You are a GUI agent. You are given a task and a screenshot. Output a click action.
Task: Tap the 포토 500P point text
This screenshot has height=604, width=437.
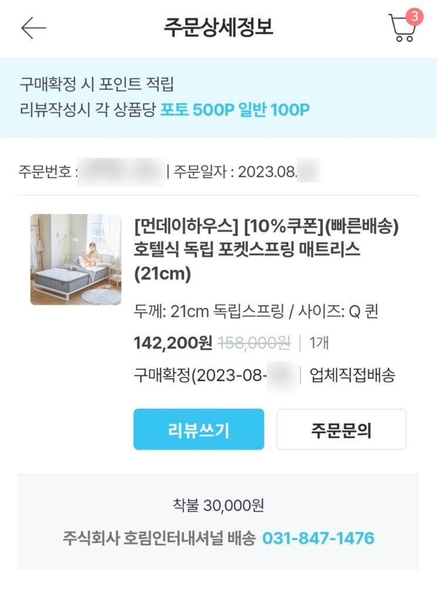[197, 109]
